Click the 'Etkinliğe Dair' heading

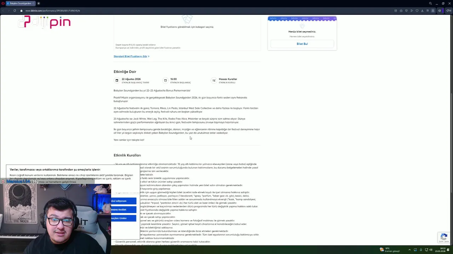(125, 72)
